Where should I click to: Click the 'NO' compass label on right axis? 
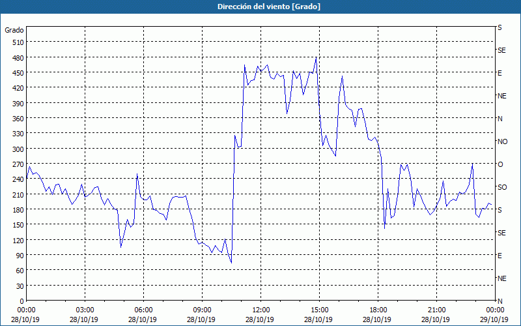(x=502, y=141)
